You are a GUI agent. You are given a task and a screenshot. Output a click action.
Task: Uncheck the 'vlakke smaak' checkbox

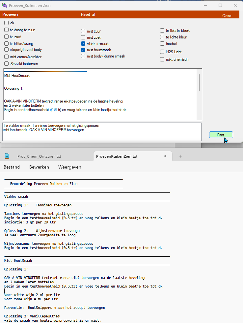pos(83,44)
